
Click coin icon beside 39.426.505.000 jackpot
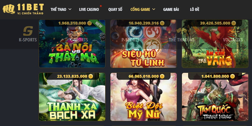tap(234, 23)
